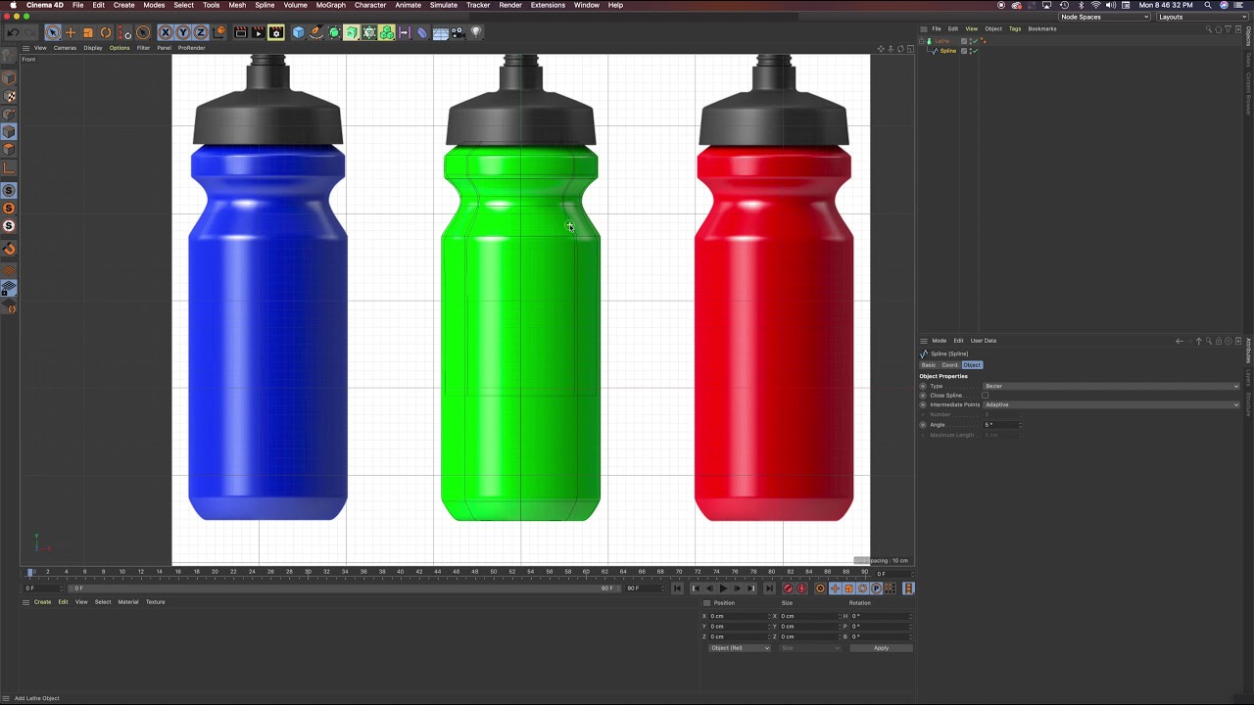The height and width of the screenshot is (705, 1254).
Task: Click Go to End of timeline
Action: (770, 588)
